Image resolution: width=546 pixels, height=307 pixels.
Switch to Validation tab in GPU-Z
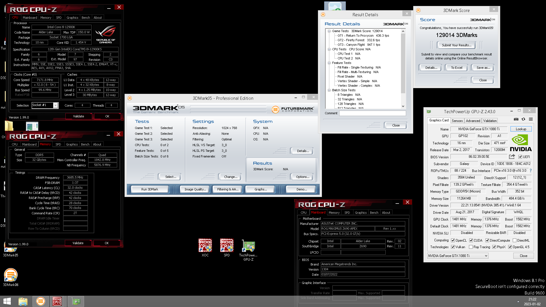(x=490, y=121)
